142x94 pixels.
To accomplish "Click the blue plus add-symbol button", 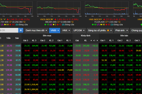I will coord(21,30).
